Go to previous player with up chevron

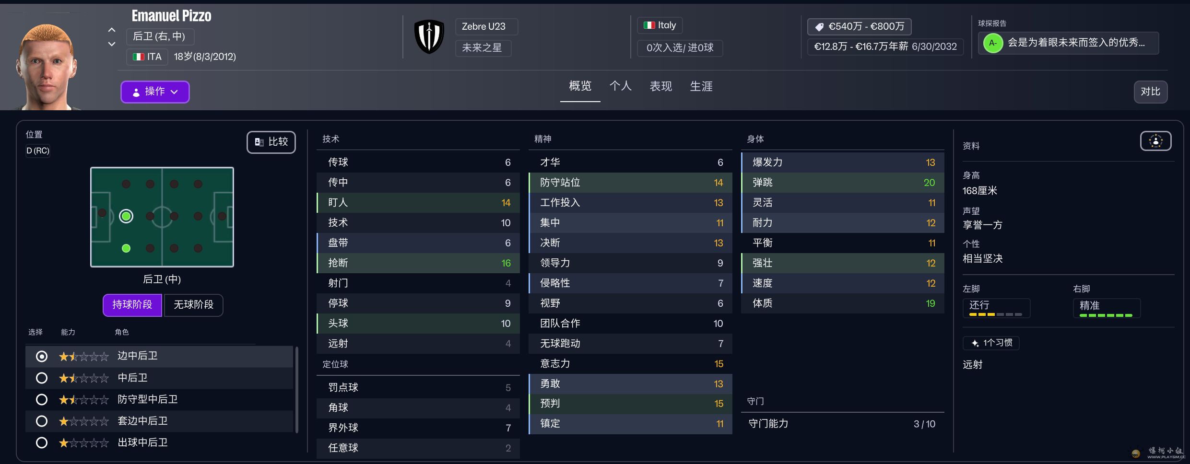click(112, 30)
